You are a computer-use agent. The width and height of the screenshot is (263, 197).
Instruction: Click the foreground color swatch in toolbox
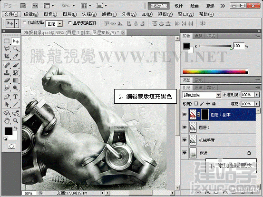(x=9, y=131)
